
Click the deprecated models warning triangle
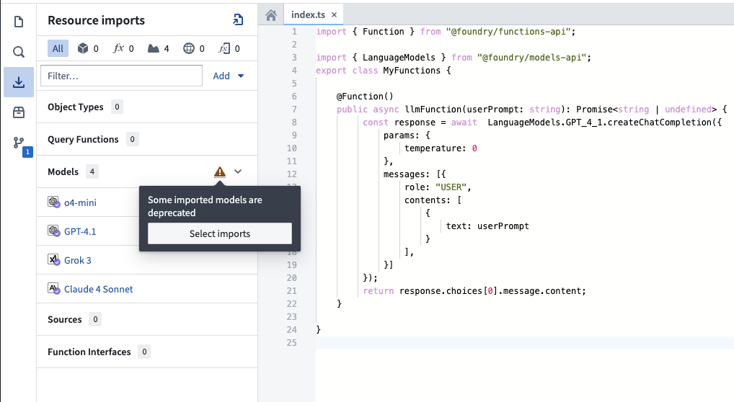219,171
